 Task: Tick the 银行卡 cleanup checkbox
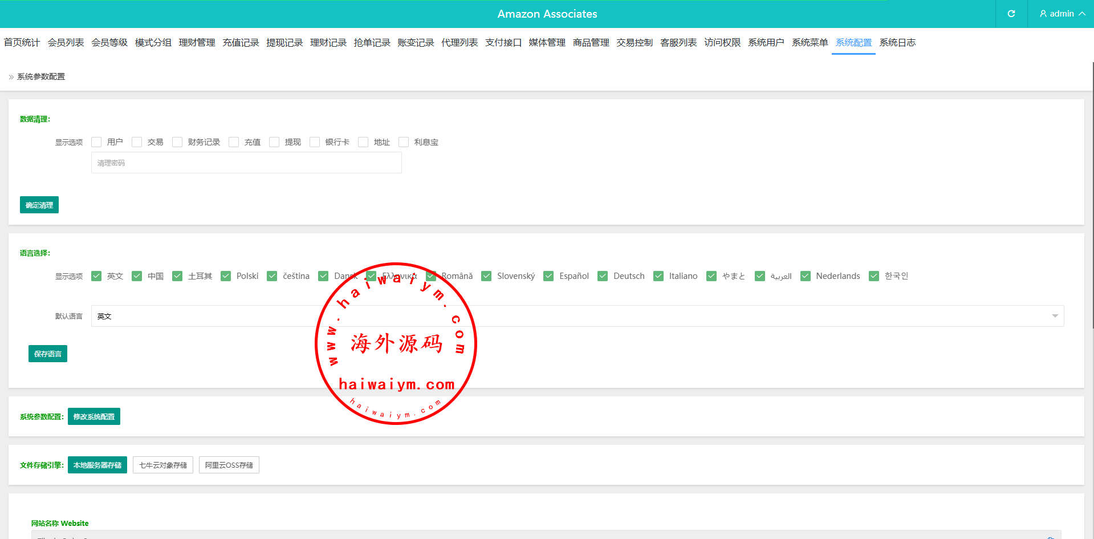pyautogui.click(x=315, y=142)
